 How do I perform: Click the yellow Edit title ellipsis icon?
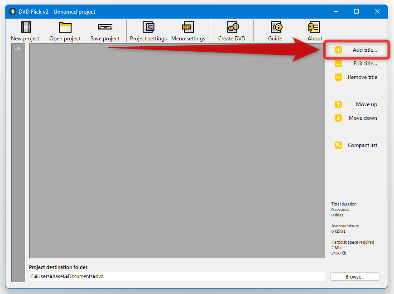coord(338,64)
